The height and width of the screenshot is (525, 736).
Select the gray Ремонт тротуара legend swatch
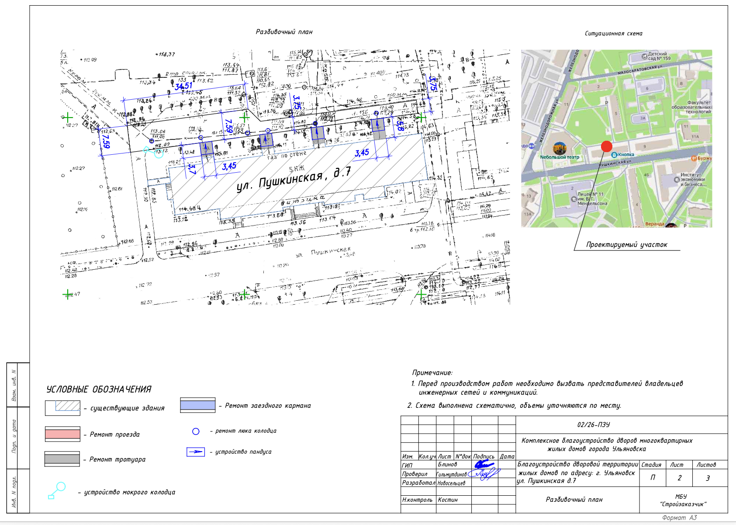click(x=62, y=459)
